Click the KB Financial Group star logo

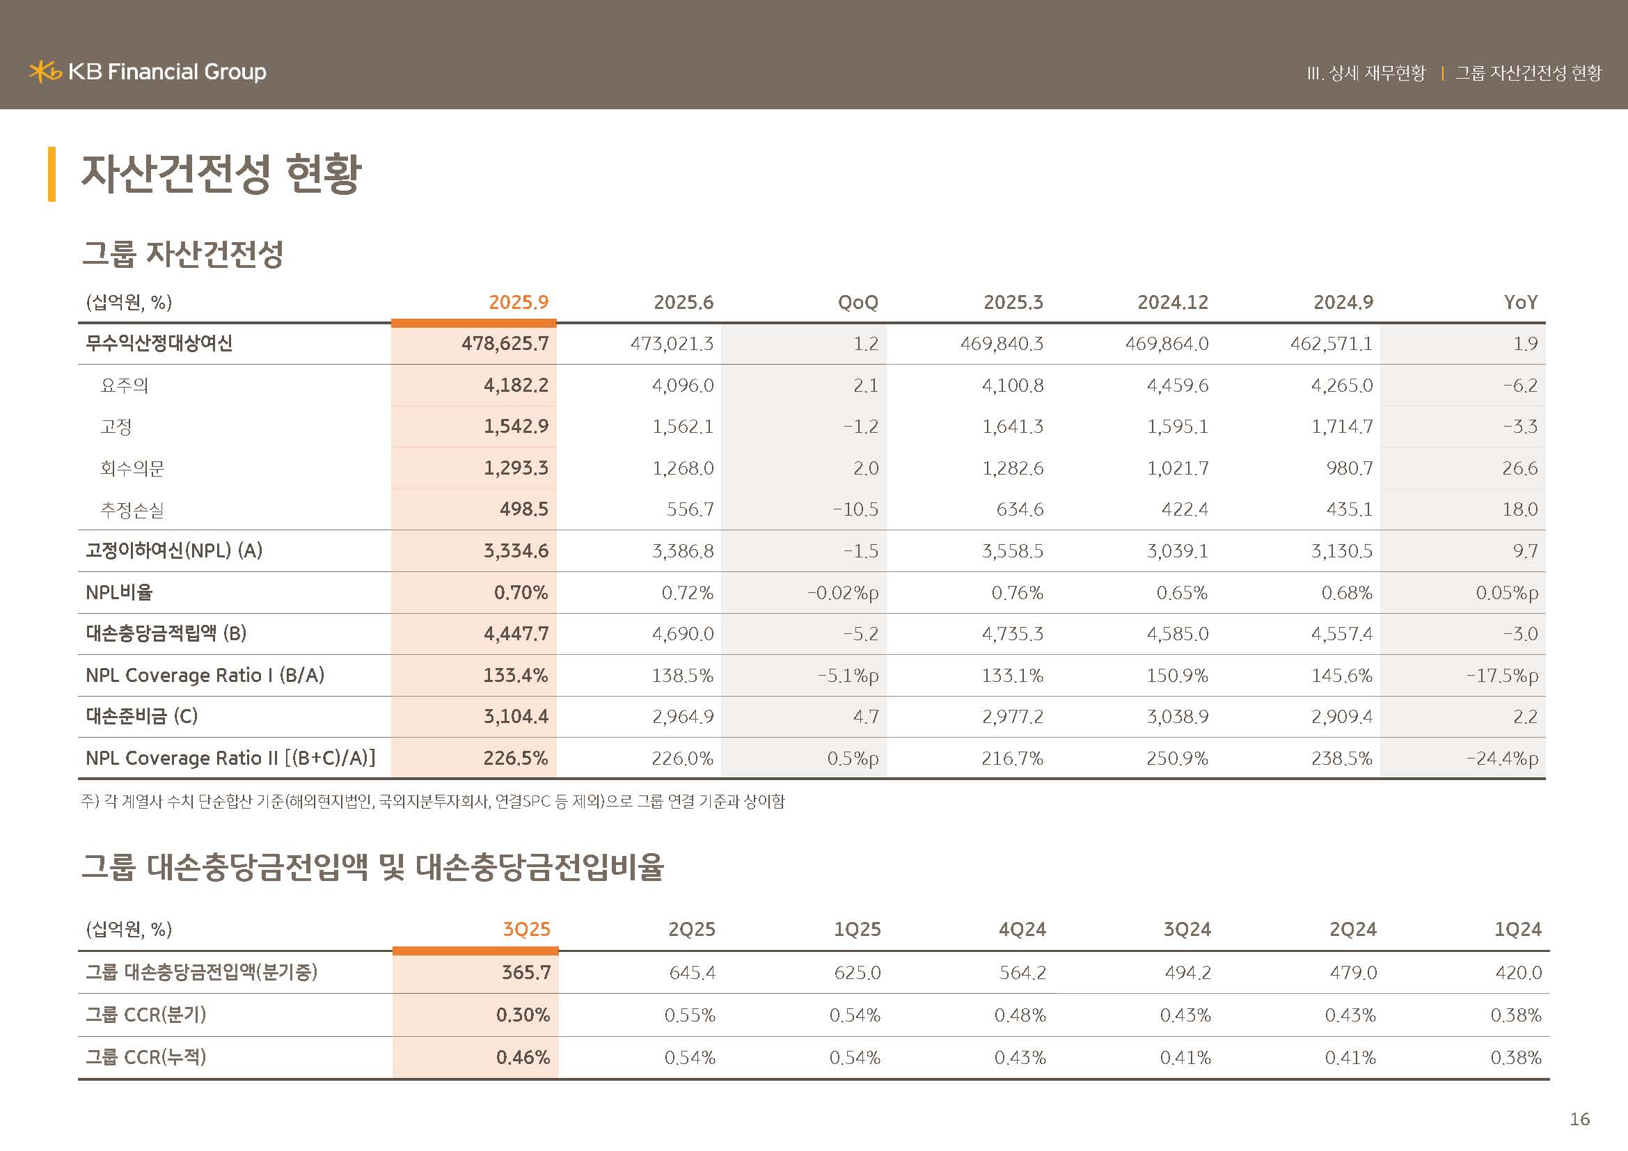(45, 72)
